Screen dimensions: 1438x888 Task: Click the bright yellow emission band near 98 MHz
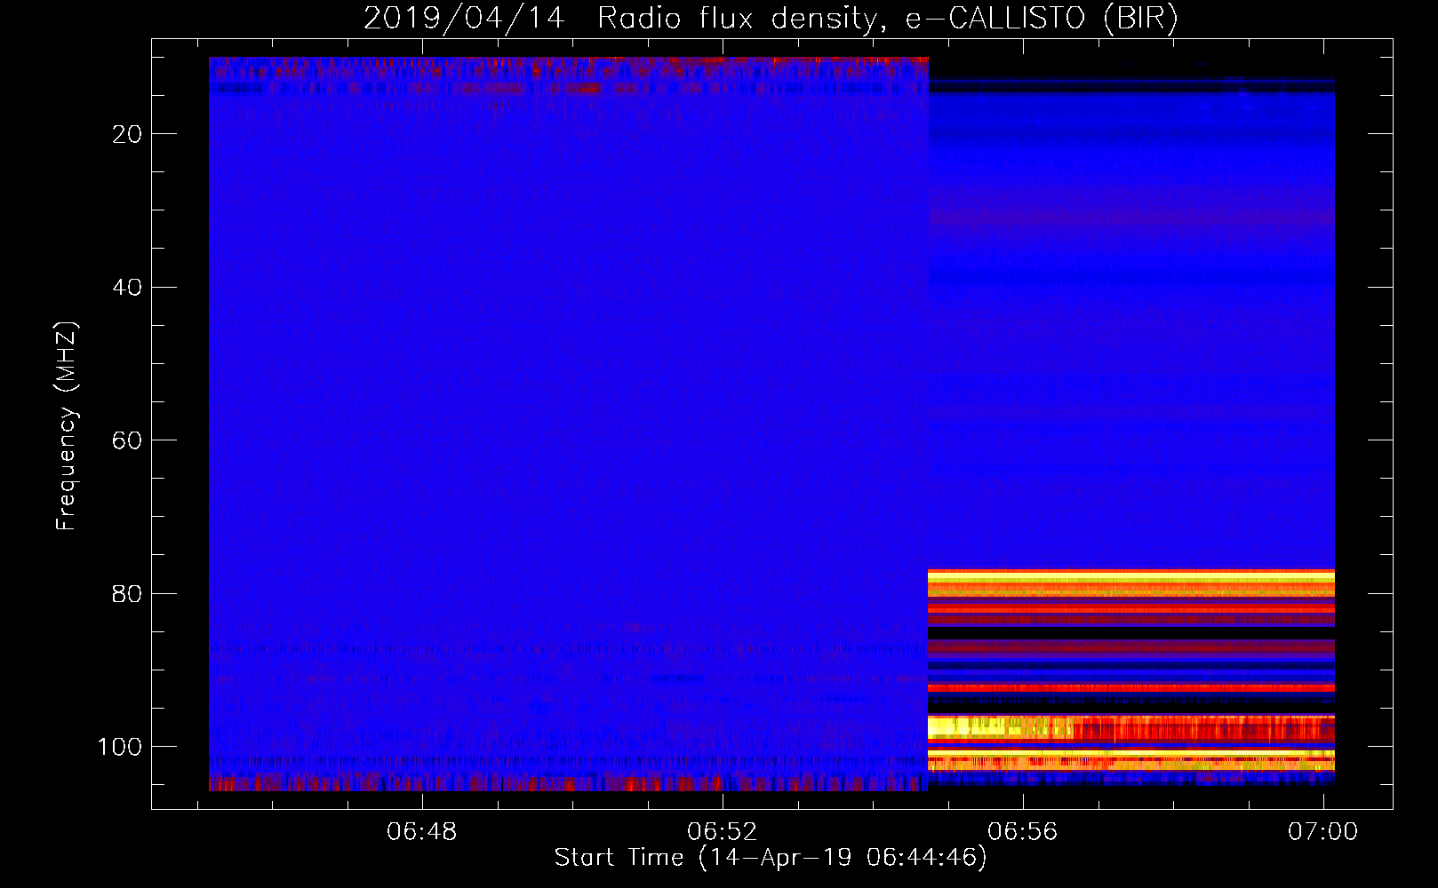pos(1000,728)
